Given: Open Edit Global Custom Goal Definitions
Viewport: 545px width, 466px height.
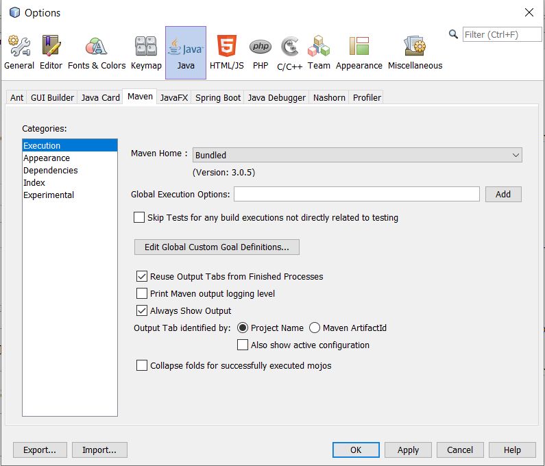Looking at the screenshot, I should click(217, 247).
